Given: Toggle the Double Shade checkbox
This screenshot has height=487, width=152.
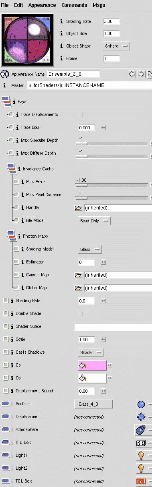Looking at the screenshot, I should (x=81, y=314).
